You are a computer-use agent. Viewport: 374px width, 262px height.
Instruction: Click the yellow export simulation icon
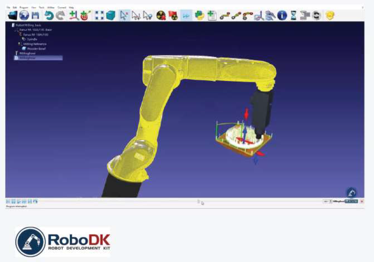click(x=330, y=16)
